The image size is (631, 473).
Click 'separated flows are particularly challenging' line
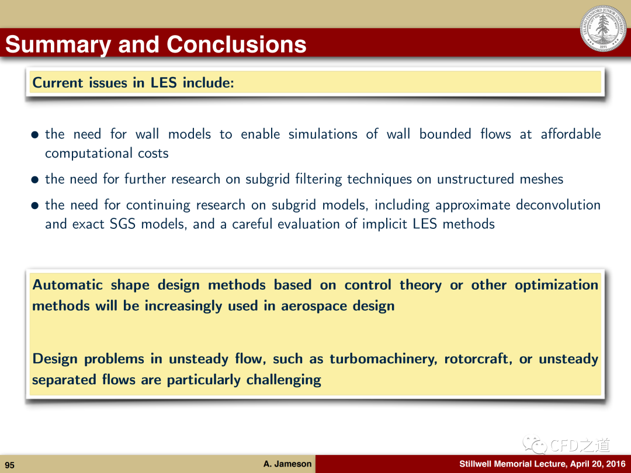pyautogui.click(x=176, y=380)
